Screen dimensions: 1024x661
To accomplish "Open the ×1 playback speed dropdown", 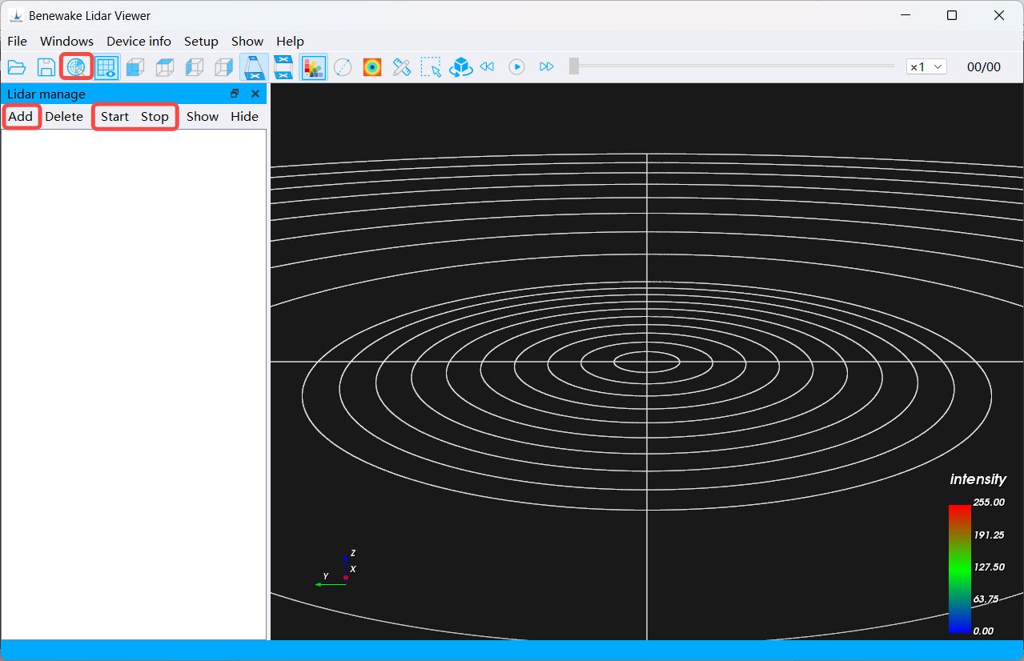I will pyautogui.click(x=926, y=67).
